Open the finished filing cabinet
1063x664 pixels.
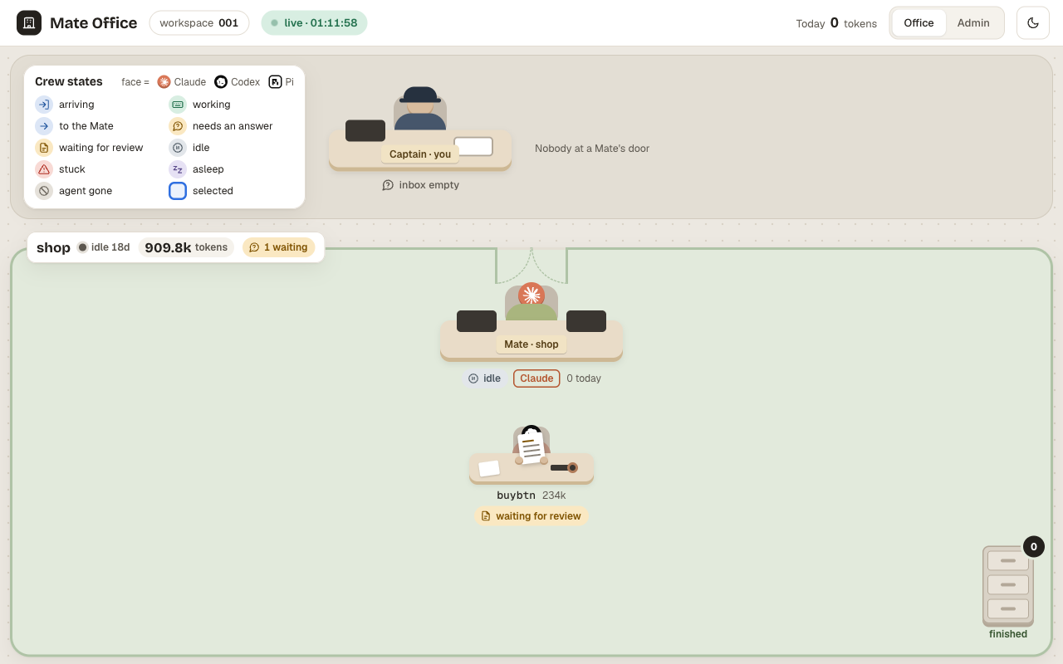pyautogui.click(x=1008, y=586)
